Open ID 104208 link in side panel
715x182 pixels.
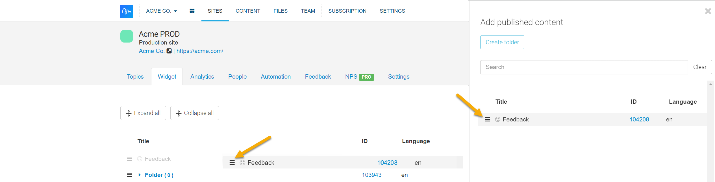click(x=639, y=119)
